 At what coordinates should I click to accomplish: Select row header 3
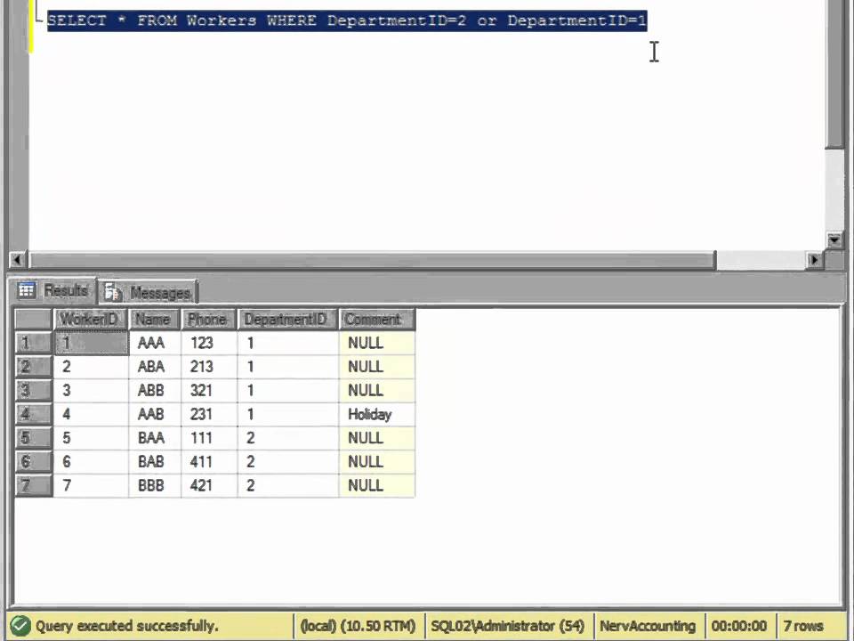point(33,390)
